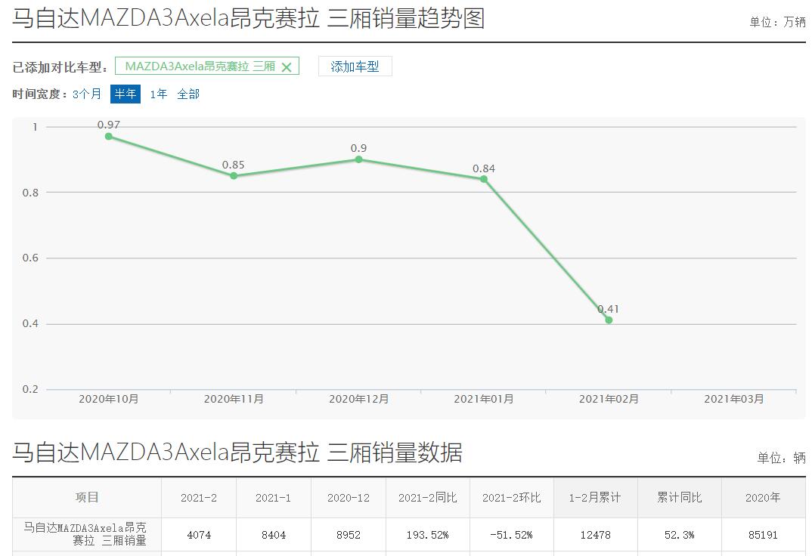Viewport: 812px width, 556px height.
Task: Click the 4074 sales cell
Action: (199, 535)
